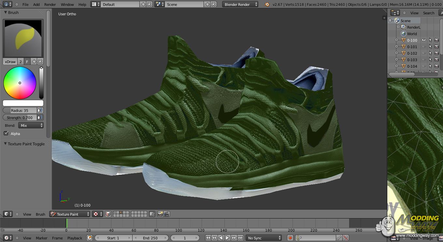This screenshot has height=242, width=443.
Task: Click the lock camera and layers icon
Action: [x=152, y=214]
